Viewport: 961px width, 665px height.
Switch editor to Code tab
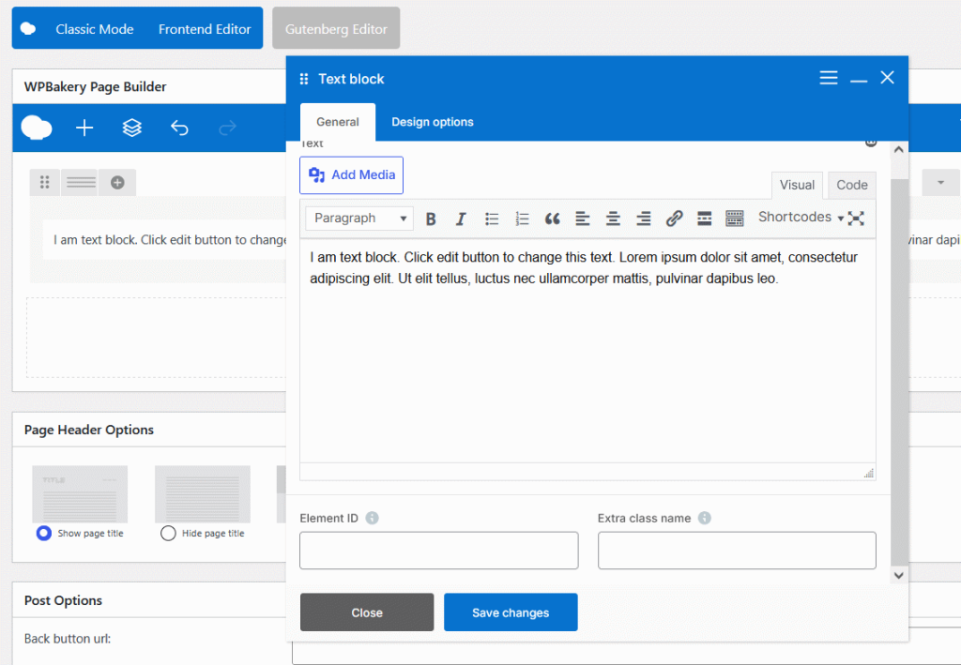852,185
